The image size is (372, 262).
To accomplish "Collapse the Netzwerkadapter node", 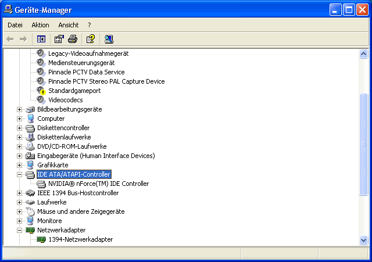I will (19, 230).
